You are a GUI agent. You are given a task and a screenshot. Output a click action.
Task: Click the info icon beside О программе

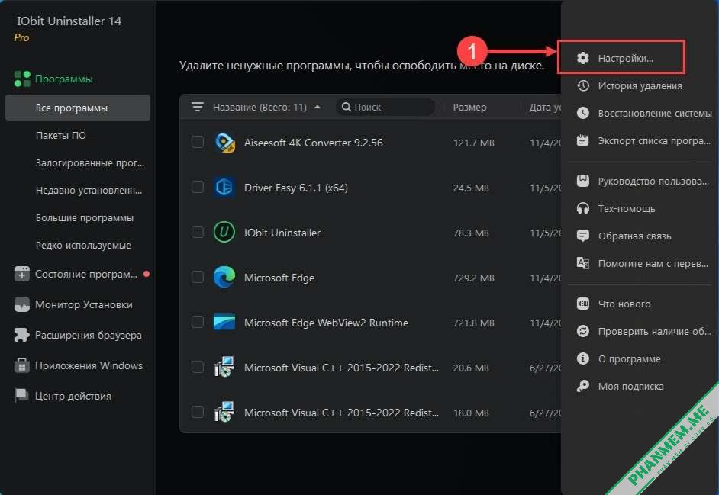pos(583,358)
